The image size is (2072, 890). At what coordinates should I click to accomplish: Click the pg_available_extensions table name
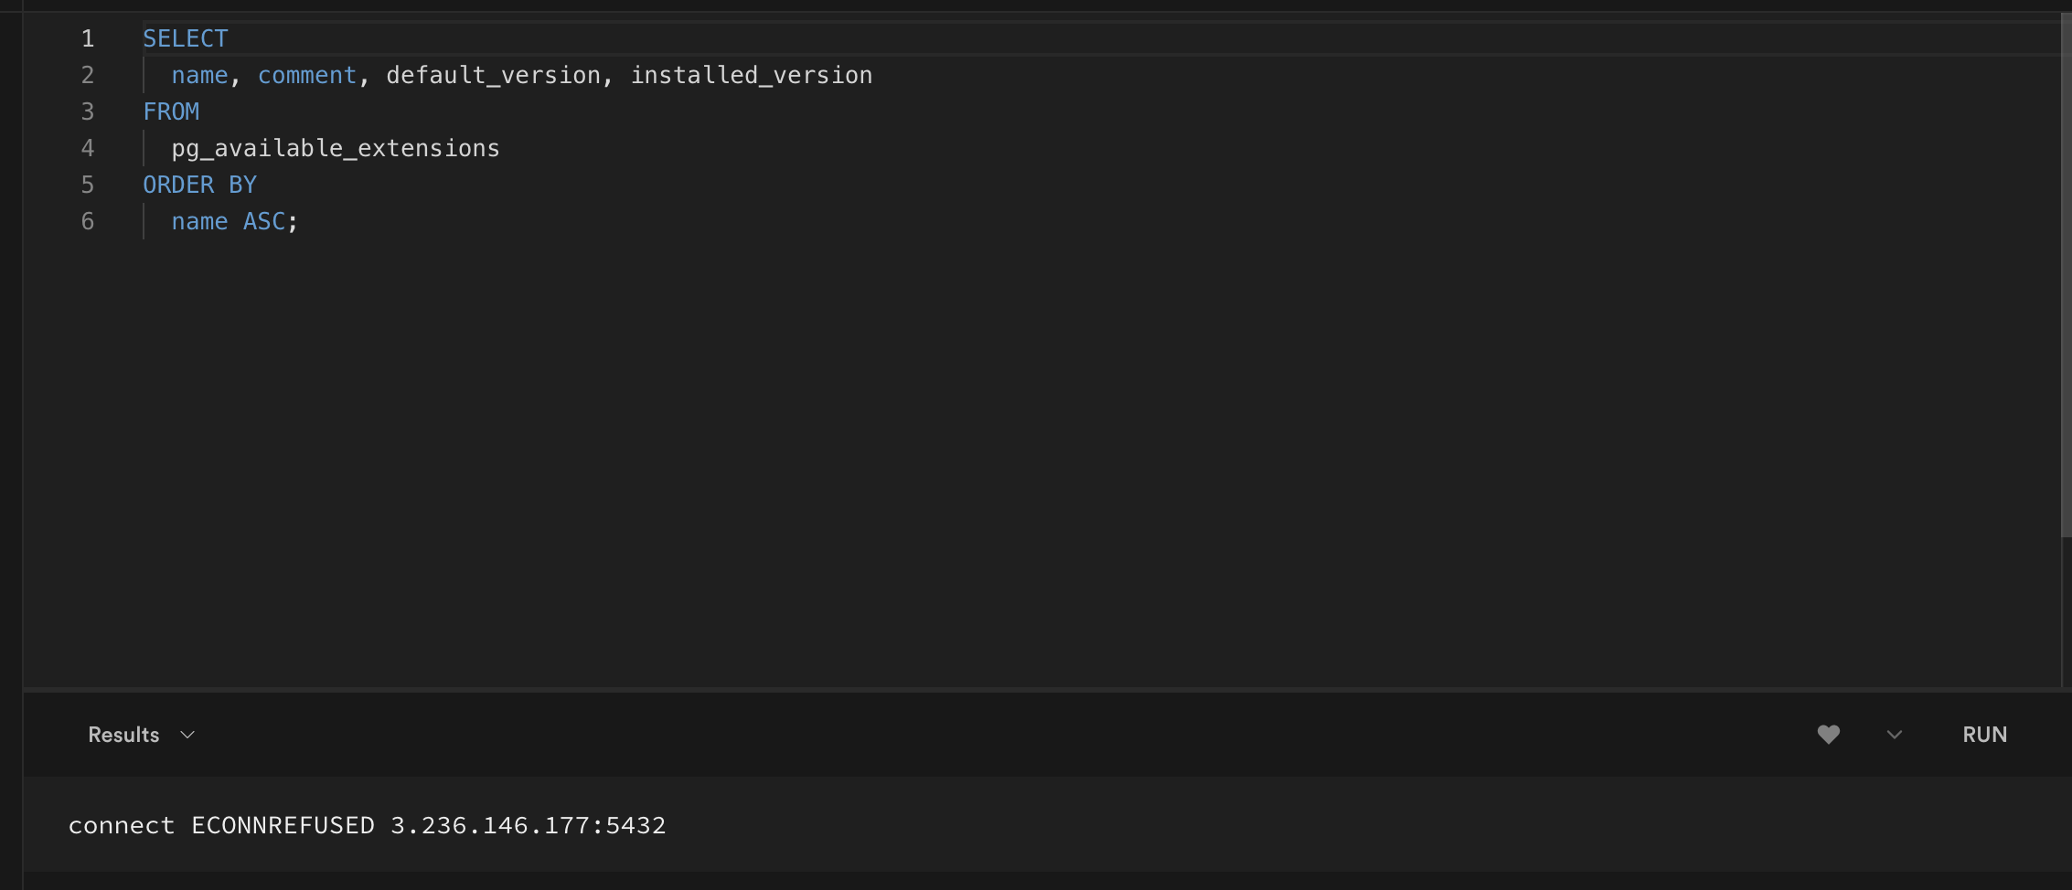tap(335, 147)
